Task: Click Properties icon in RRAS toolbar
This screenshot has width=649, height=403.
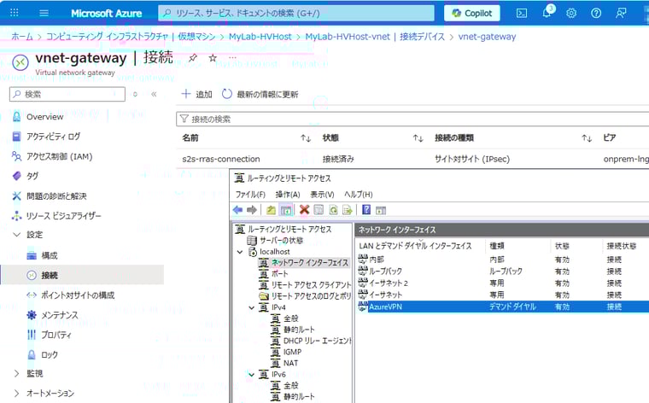Action: [319, 210]
